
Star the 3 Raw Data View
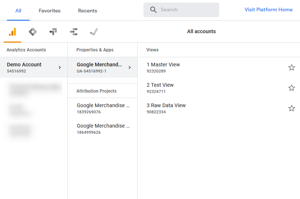(291, 108)
